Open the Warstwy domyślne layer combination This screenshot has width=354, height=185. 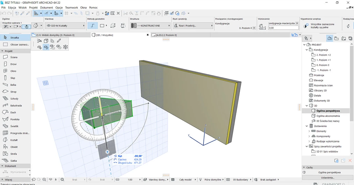[156, 179]
